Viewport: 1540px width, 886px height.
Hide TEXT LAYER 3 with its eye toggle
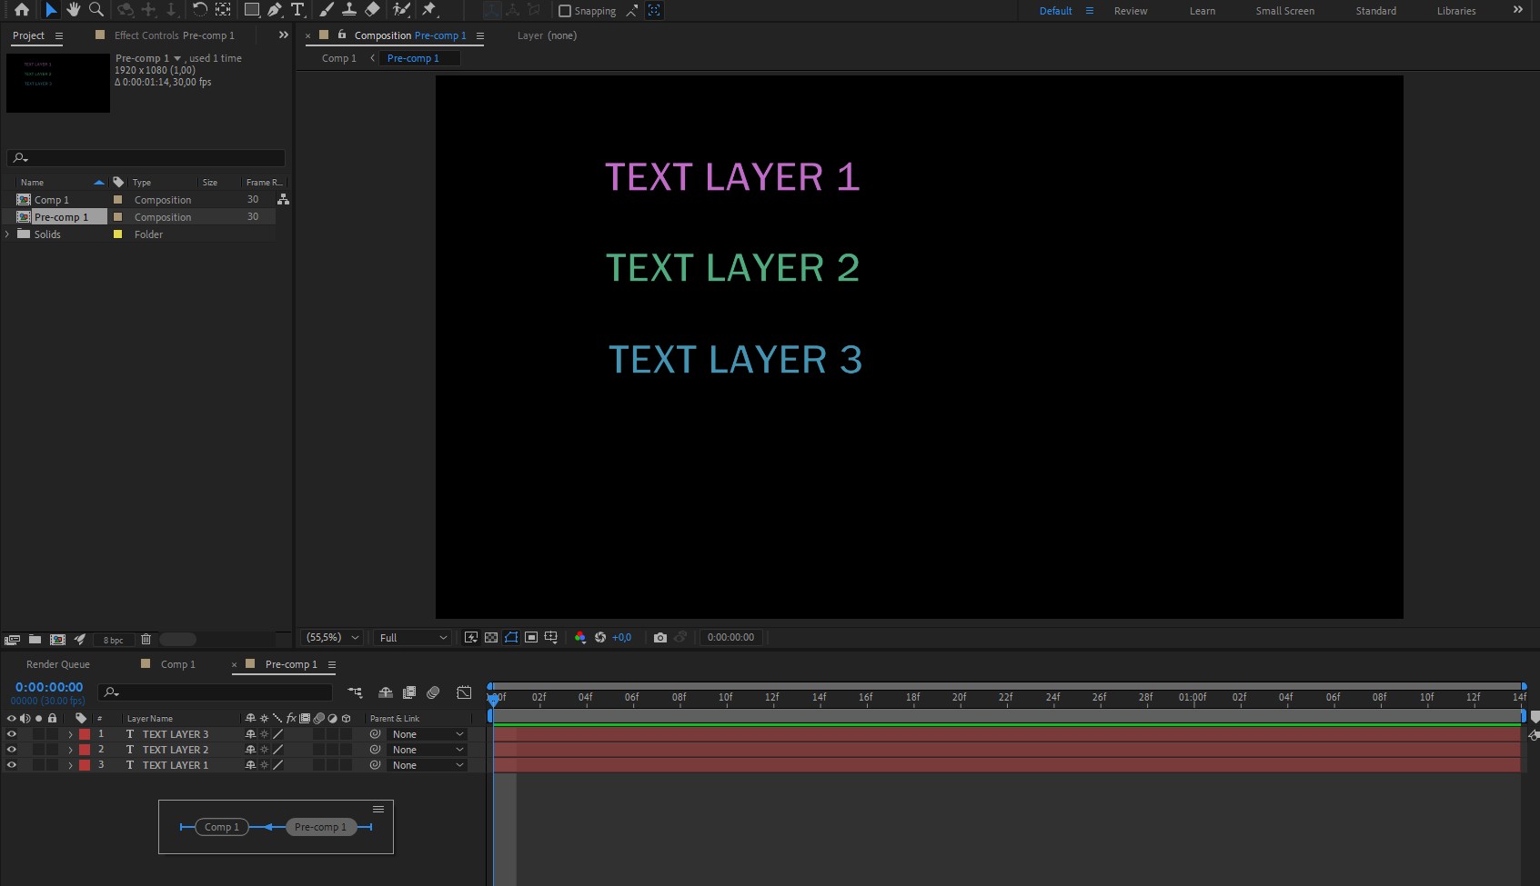(x=12, y=734)
